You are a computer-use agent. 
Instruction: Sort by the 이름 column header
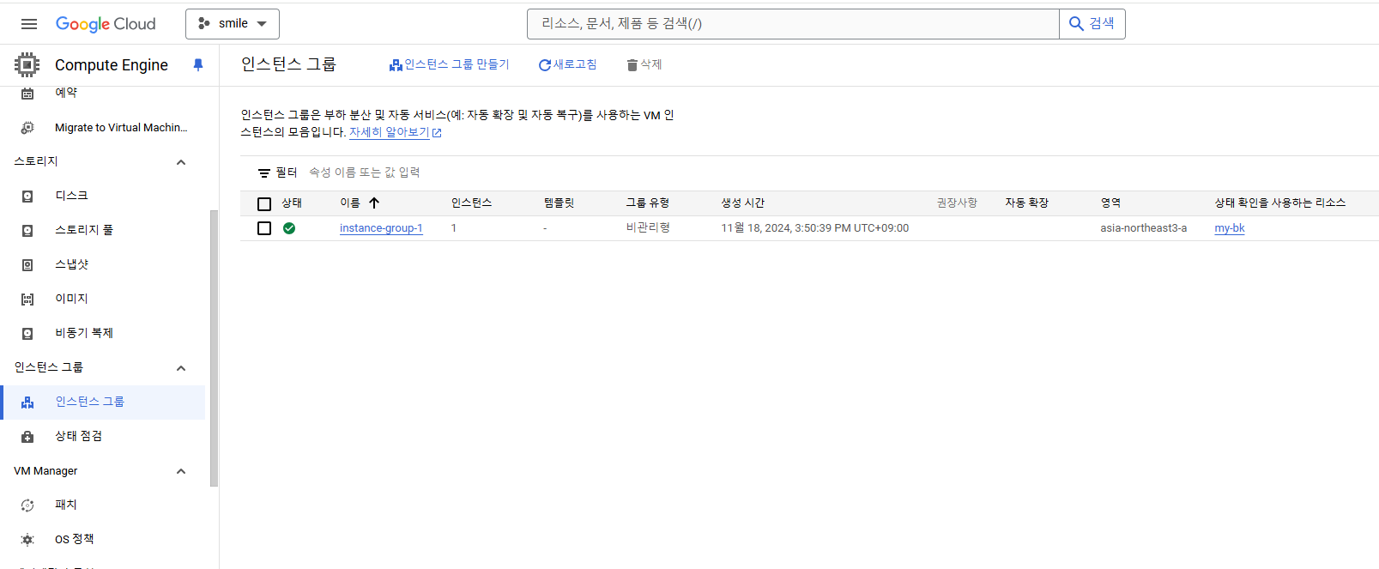pyautogui.click(x=350, y=203)
